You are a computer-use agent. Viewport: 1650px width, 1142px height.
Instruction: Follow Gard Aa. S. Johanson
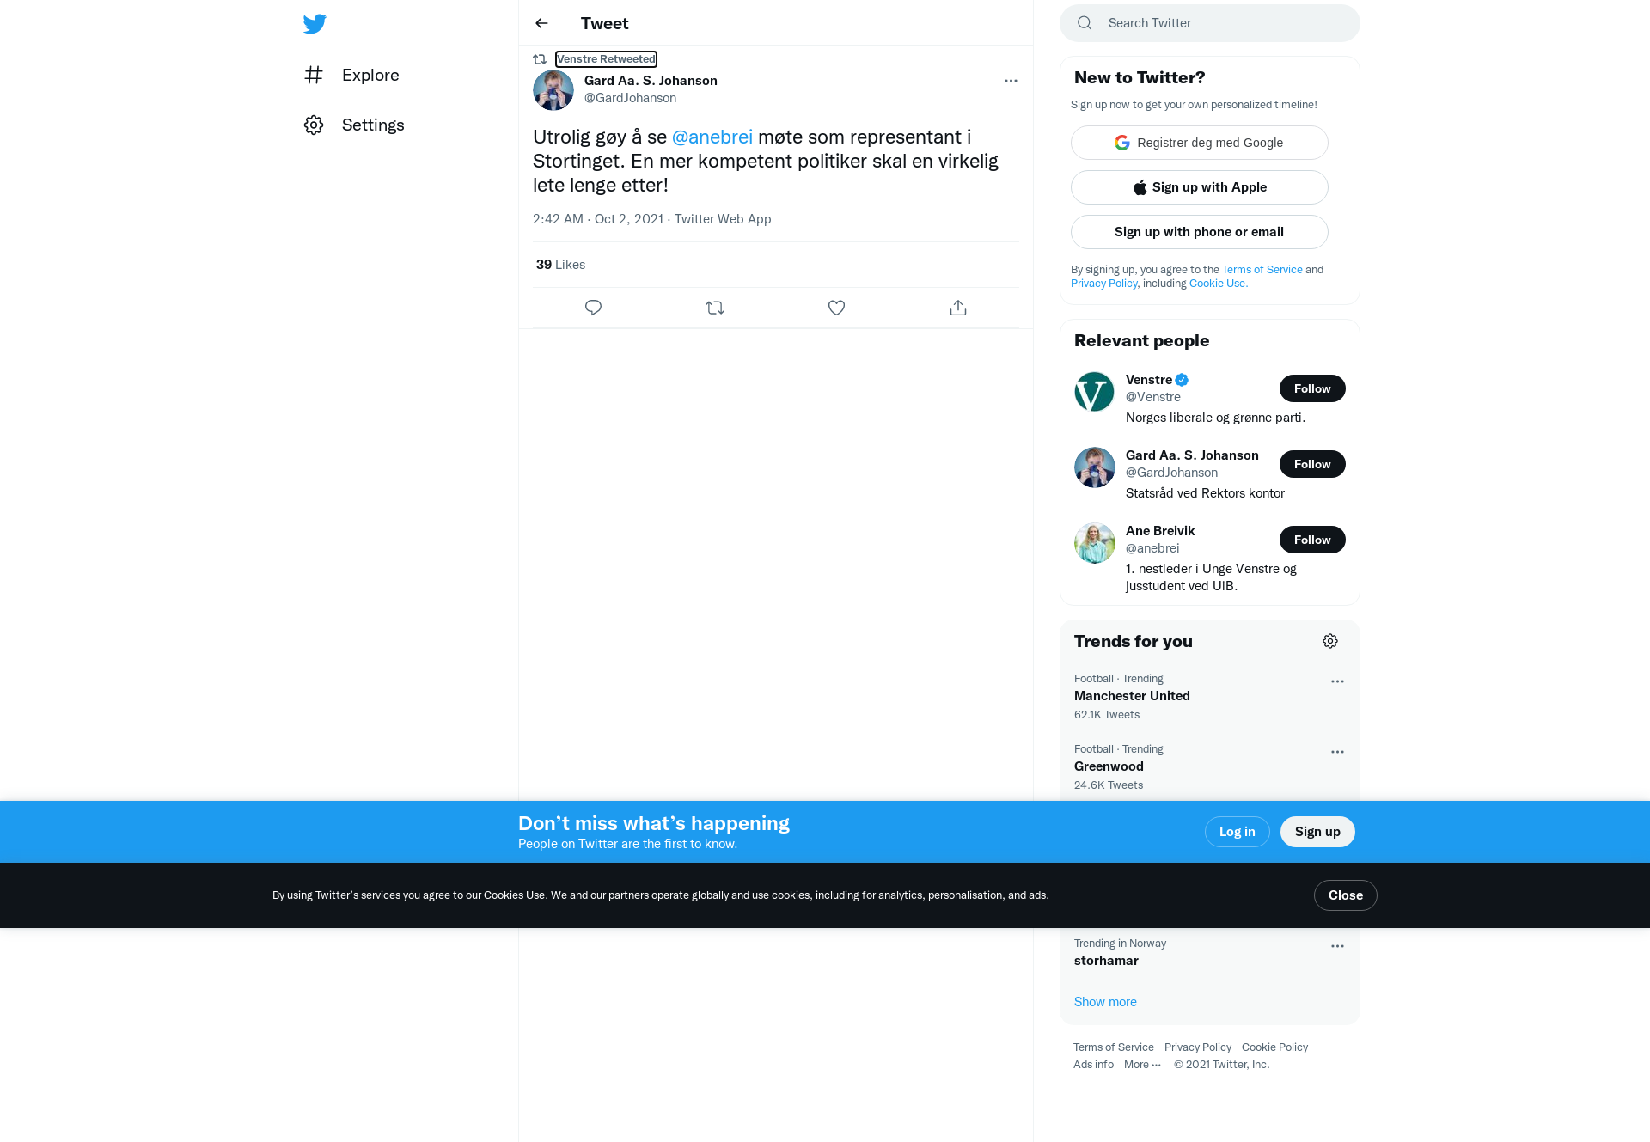click(x=1312, y=464)
